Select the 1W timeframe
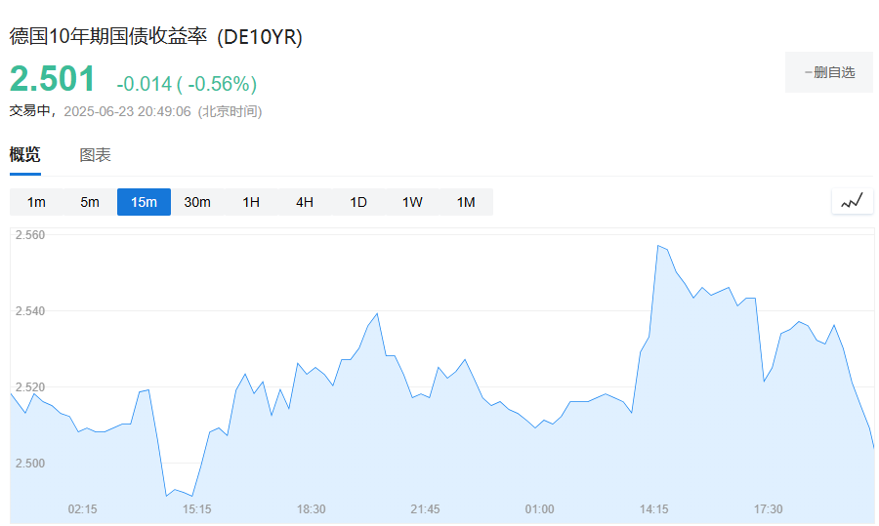The height and width of the screenshot is (526, 879). (x=412, y=202)
